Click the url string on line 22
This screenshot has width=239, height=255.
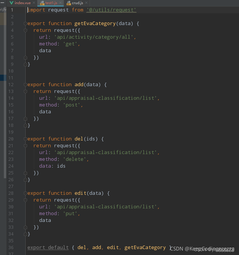point(106,153)
